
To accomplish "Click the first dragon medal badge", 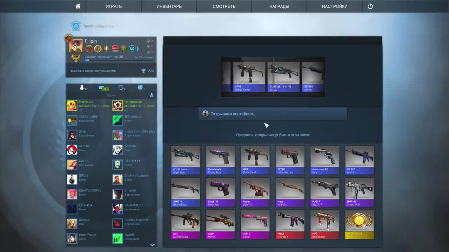I will 89,49.
